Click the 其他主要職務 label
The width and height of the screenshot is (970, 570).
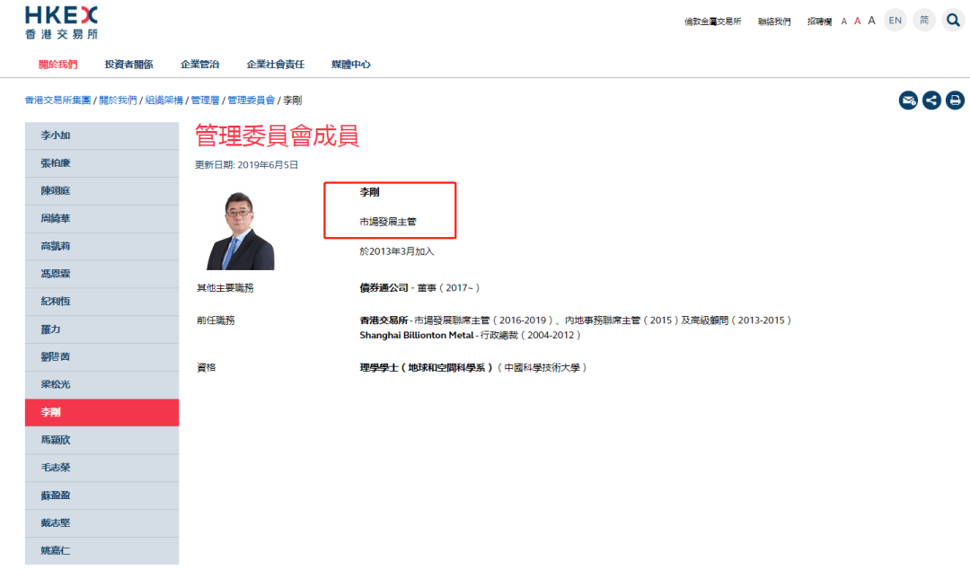[225, 288]
